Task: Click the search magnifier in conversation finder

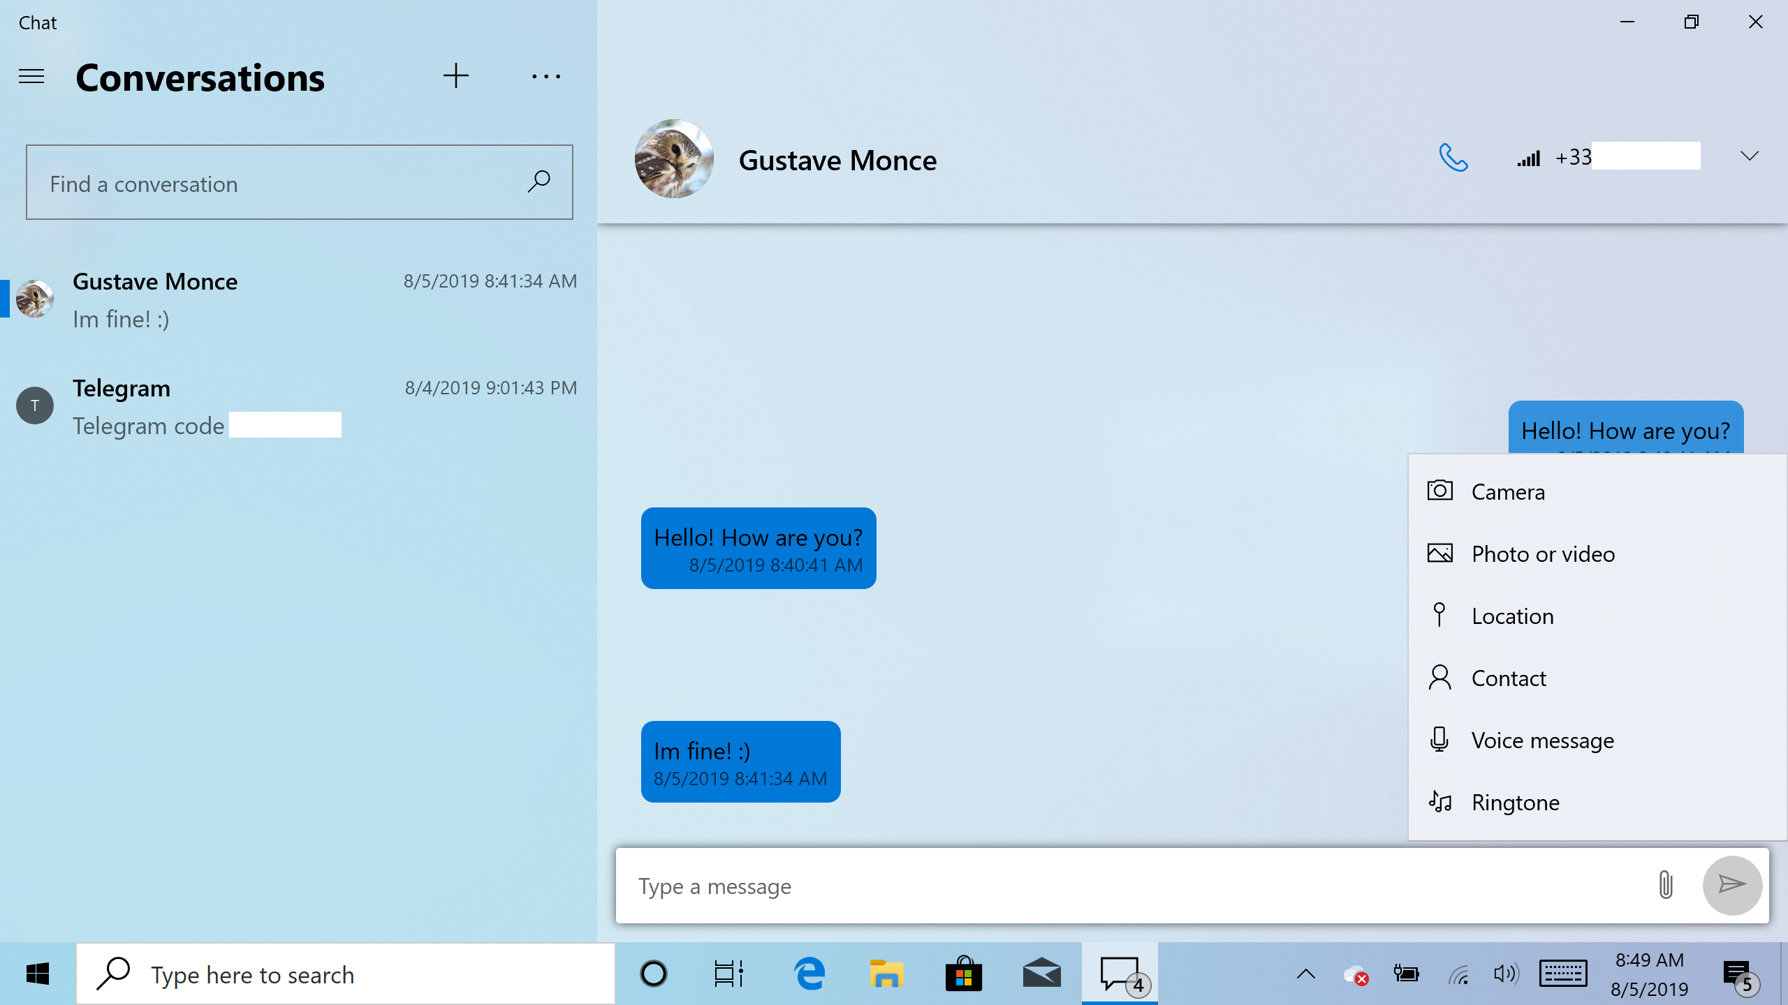Action: [538, 182]
